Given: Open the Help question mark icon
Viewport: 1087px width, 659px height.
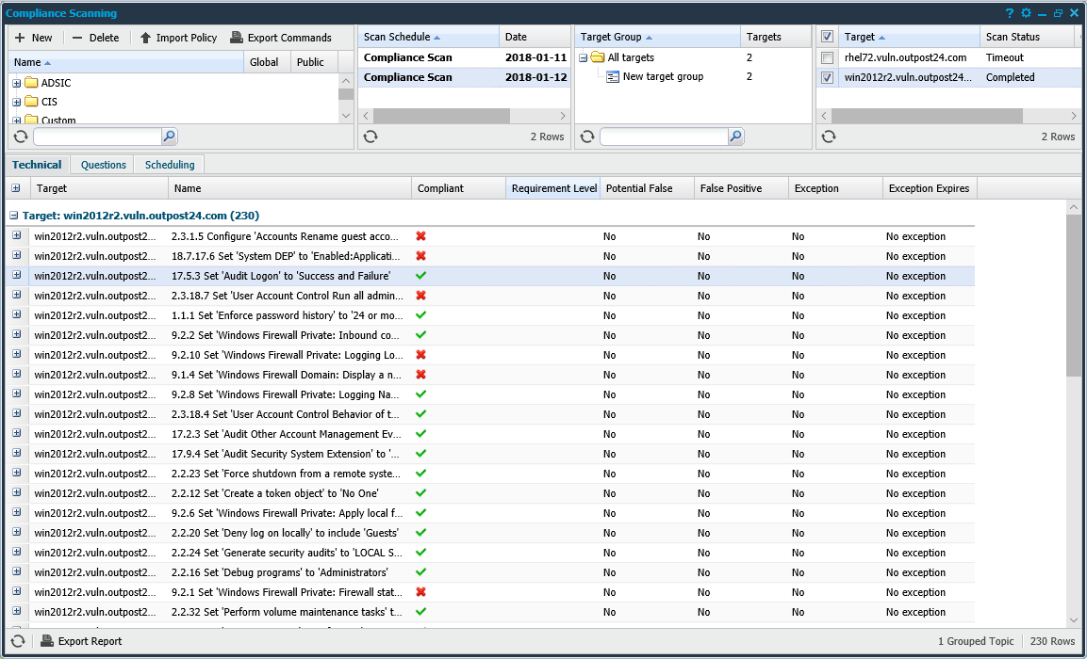Looking at the screenshot, I should [1009, 12].
